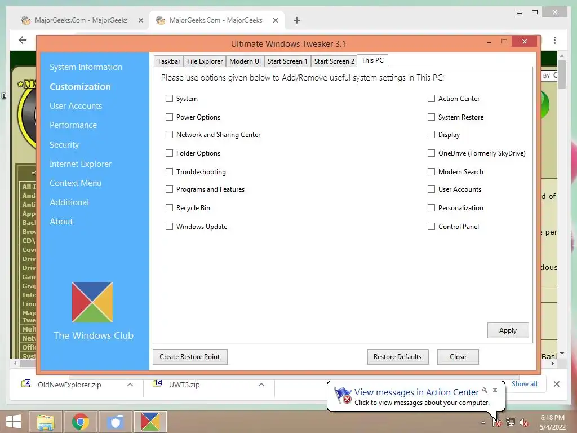Click Restore Defaults button
Viewport: 577px width, 433px height.
[398, 357]
